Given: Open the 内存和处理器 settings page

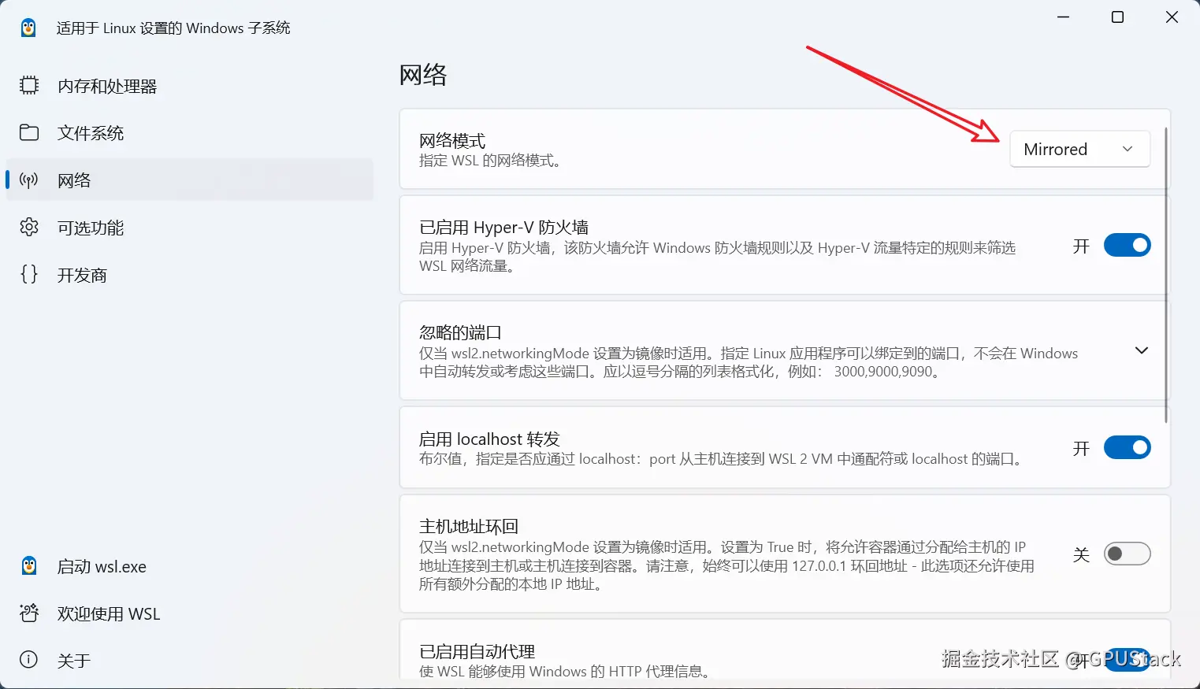Looking at the screenshot, I should (x=189, y=86).
